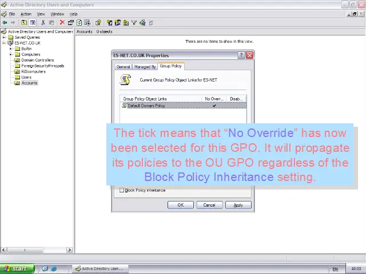Viewport: 366px width, 274px height.
Task: Select the Active Directory Users and Computers root node
Action: coord(40,31)
